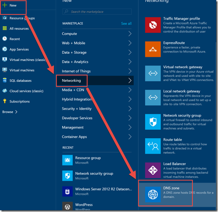
Task: Expand Web + Mobile chevron
Action: (x=130, y=43)
